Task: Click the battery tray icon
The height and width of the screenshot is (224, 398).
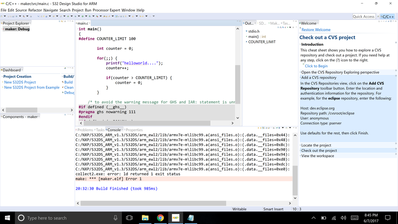Action: [x=323, y=218]
